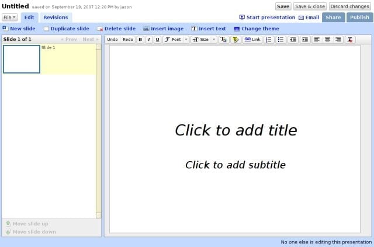This screenshot has height=247, width=374.
Task: Click the Link toolbar button
Action: pyautogui.click(x=252, y=40)
